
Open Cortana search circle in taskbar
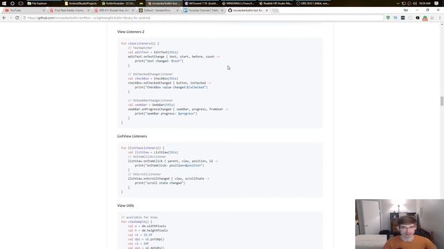pos(12,3)
